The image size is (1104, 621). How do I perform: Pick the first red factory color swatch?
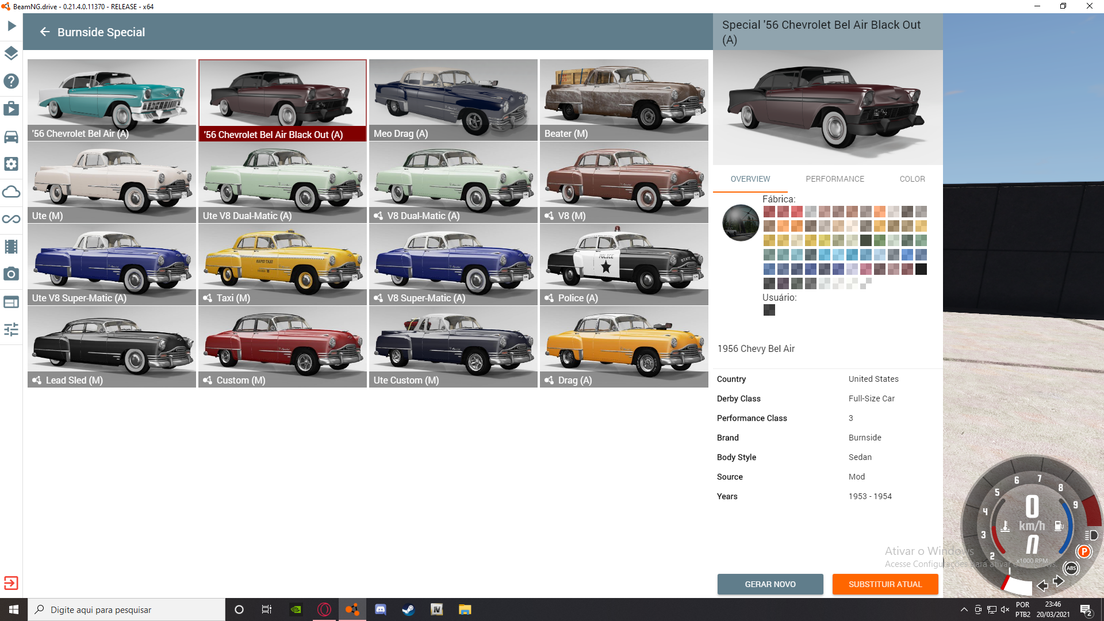coord(769,212)
